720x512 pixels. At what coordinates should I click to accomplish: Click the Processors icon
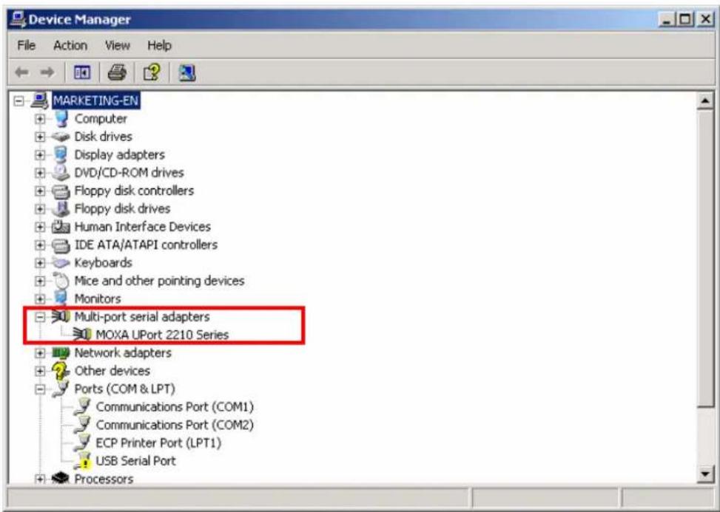60,479
